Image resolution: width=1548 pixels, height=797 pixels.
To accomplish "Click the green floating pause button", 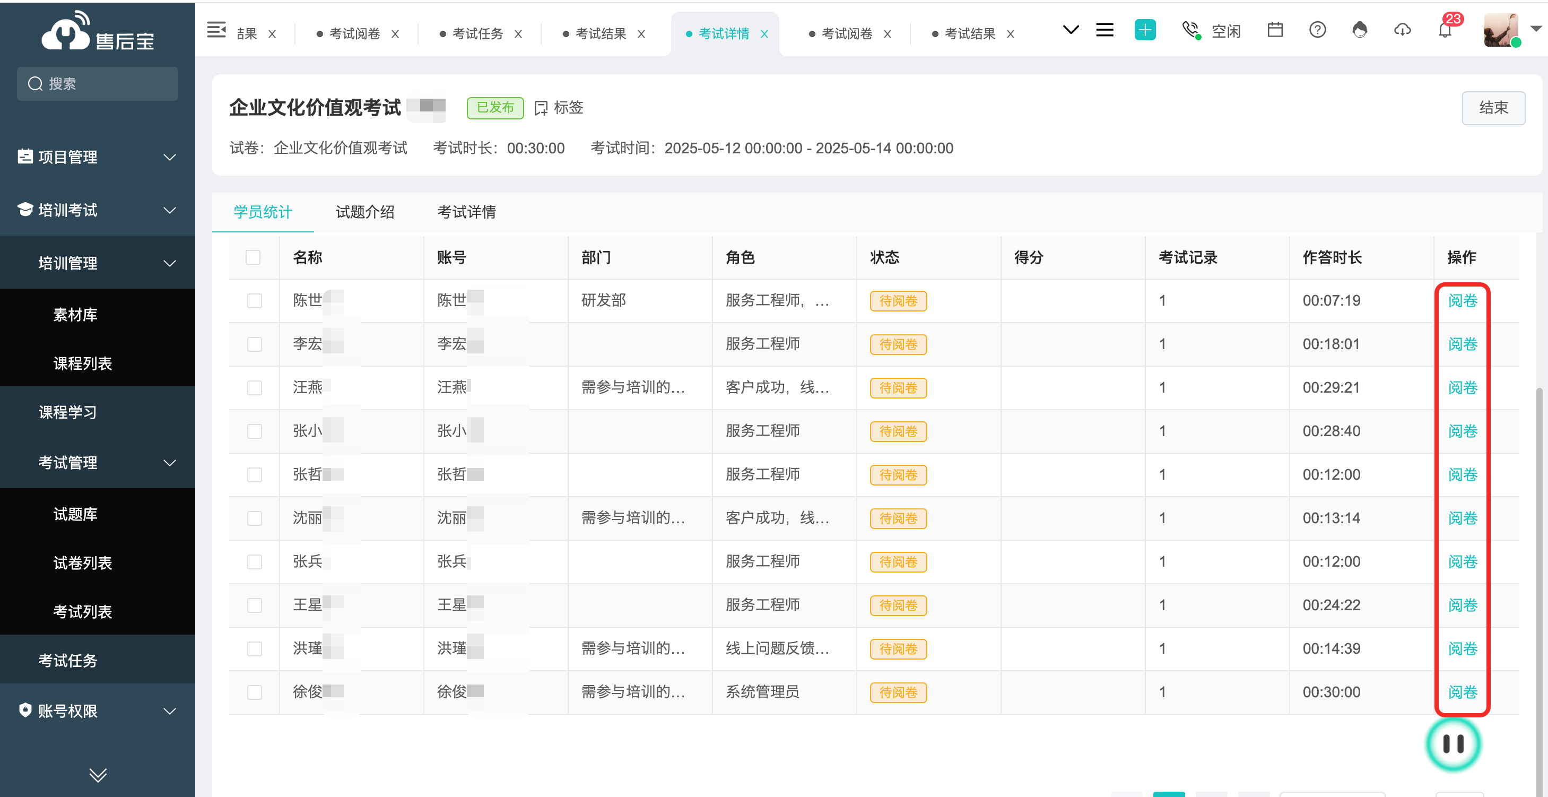I will [1453, 744].
